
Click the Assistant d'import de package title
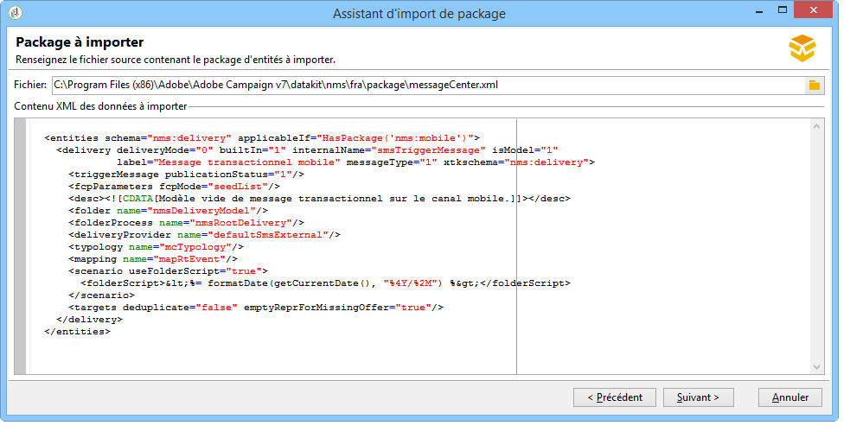(x=419, y=14)
